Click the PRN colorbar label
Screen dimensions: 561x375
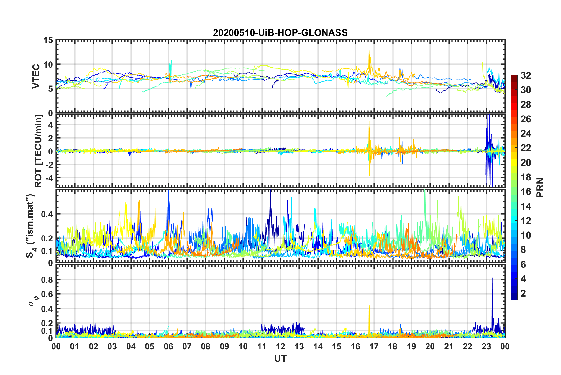[x=540, y=187]
